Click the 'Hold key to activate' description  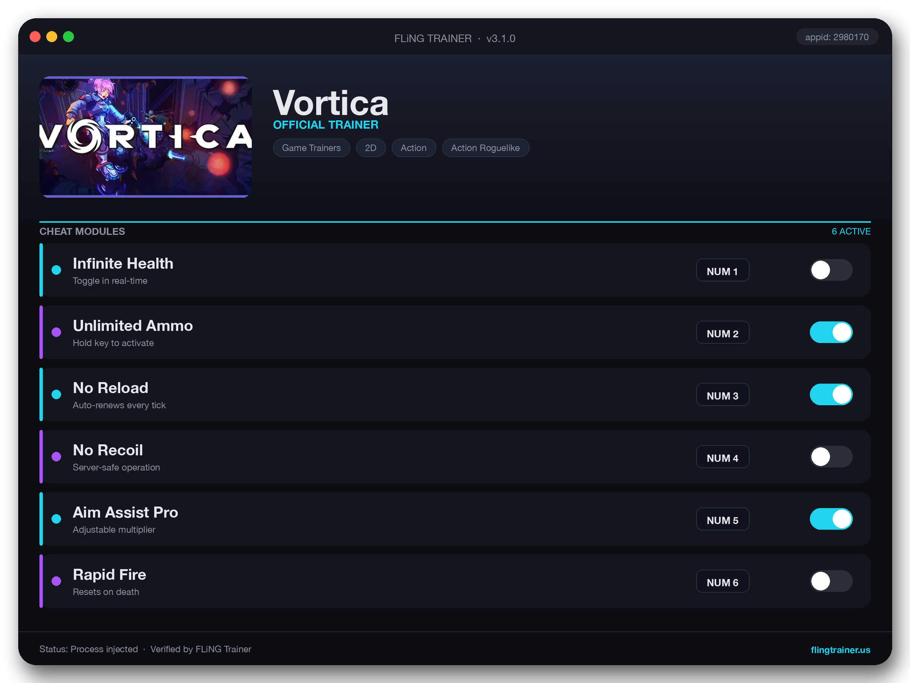tap(113, 343)
